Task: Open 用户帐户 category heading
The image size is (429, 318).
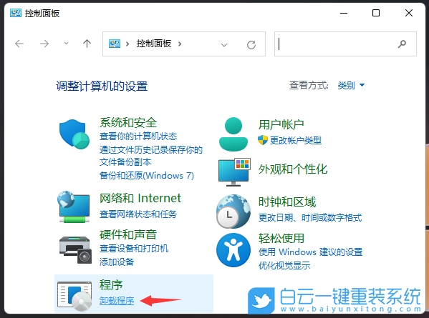Action: (x=281, y=124)
